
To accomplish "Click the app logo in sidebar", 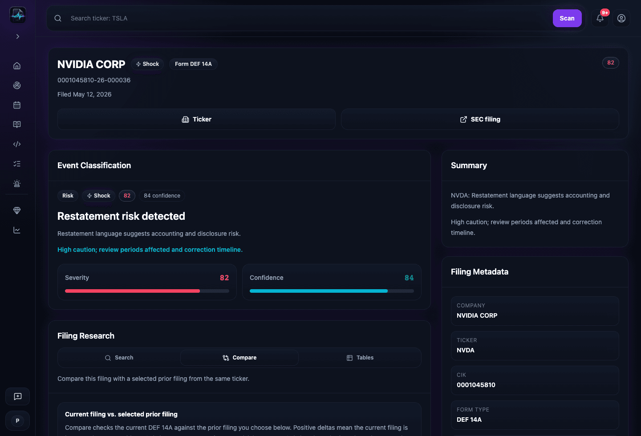I will coord(18,15).
